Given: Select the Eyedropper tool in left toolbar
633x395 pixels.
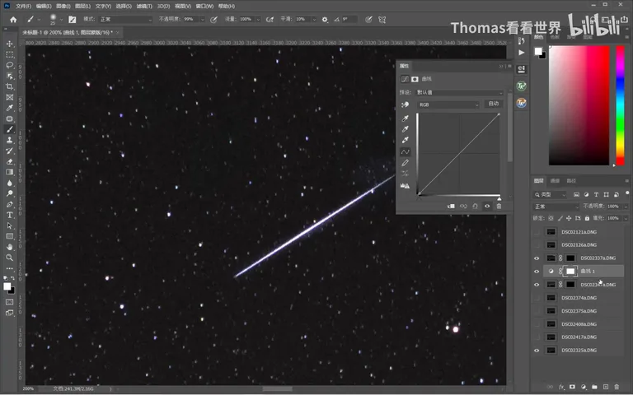Looking at the screenshot, I should point(10,108).
